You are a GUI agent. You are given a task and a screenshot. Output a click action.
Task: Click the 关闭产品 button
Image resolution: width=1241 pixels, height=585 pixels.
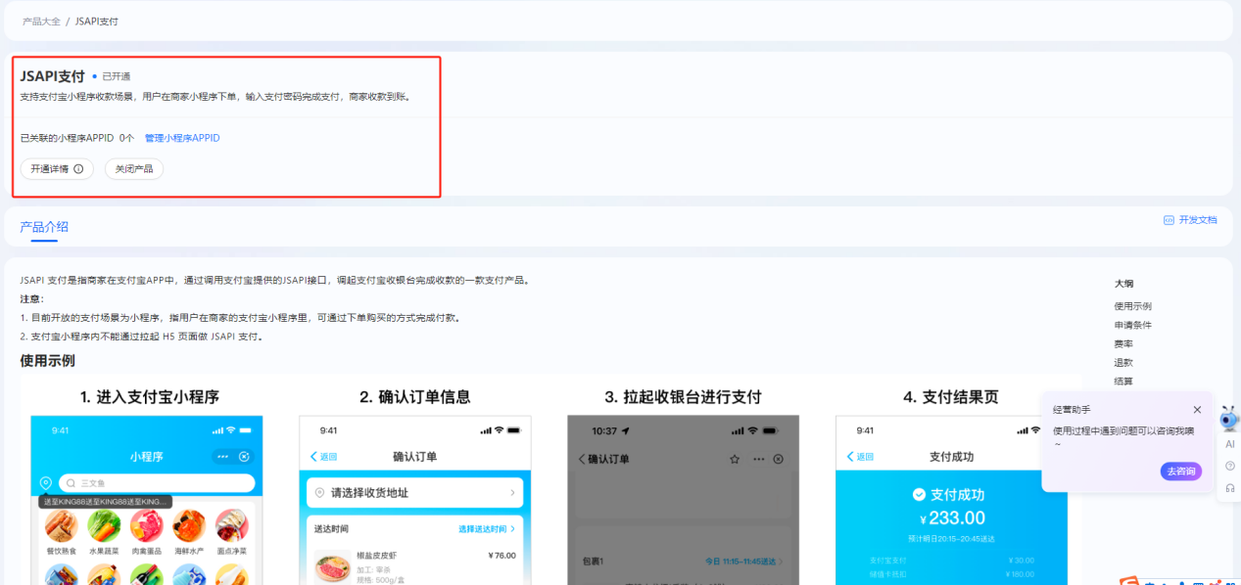(133, 168)
